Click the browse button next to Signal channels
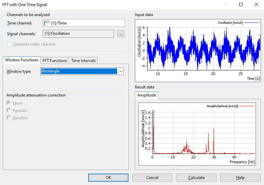 121,34
